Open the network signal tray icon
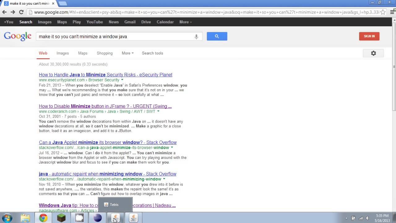The height and width of the screenshot is (223, 396). coord(360,218)
